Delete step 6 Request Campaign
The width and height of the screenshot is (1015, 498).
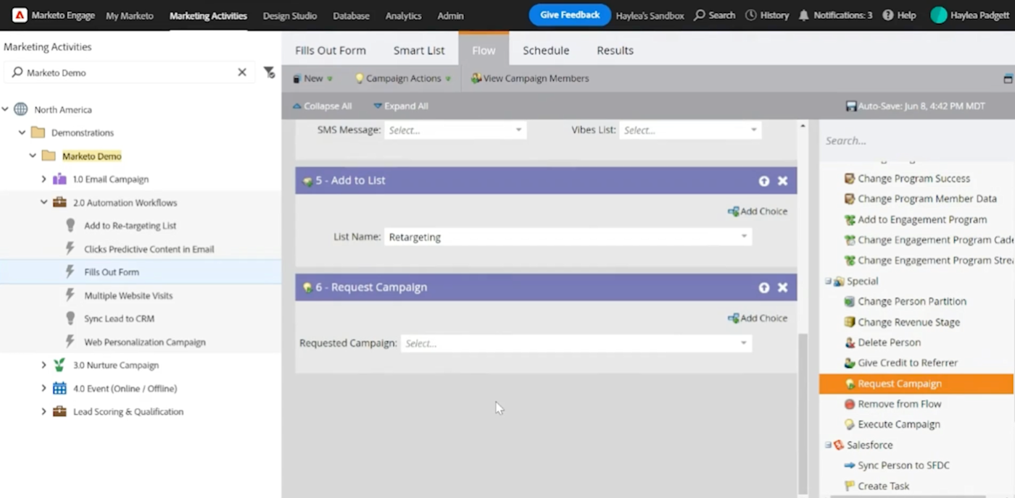783,287
